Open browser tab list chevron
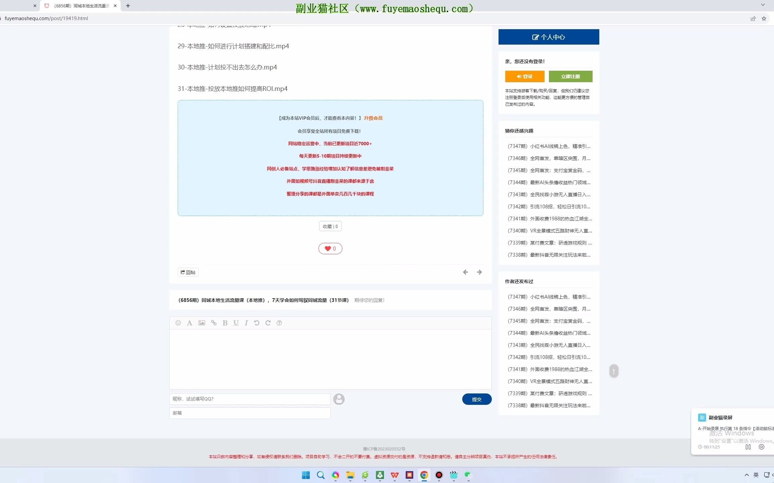 coord(763,5)
